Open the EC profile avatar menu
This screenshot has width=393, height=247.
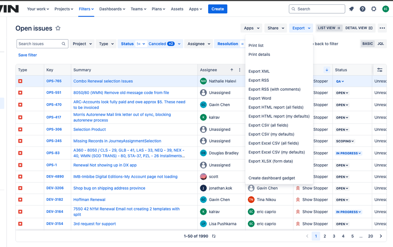[386, 9]
